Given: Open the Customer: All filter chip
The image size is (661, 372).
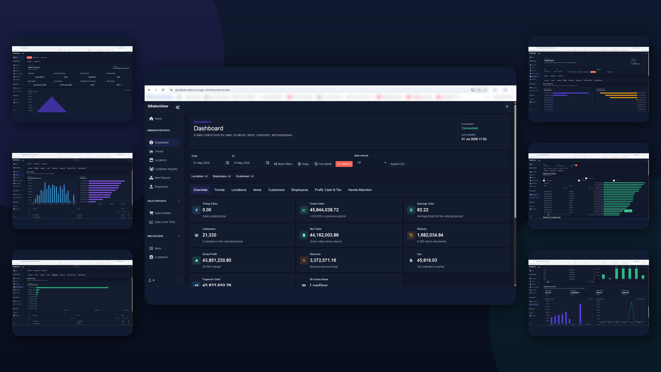Looking at the screenshot, I should pyautogui.click(x=245, y=176).
